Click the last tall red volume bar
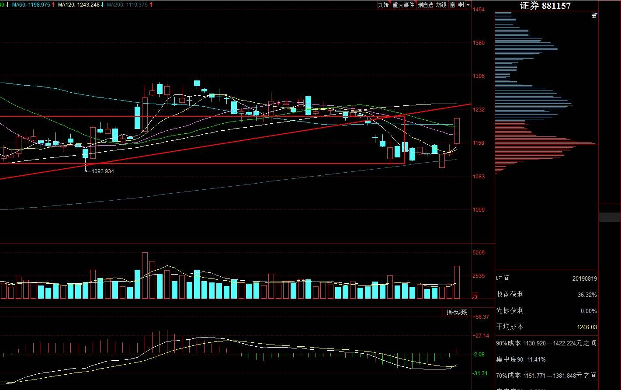This screenshot has width=621, height=390. [x=457, y=282]
